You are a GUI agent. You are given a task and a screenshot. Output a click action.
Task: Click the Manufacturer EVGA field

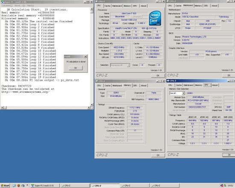click(x=207, y=14)
